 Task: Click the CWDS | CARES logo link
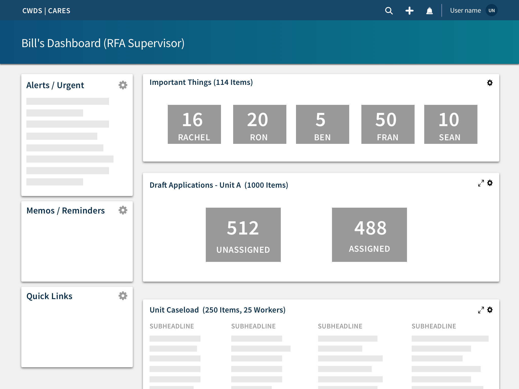tap(46, 11)
